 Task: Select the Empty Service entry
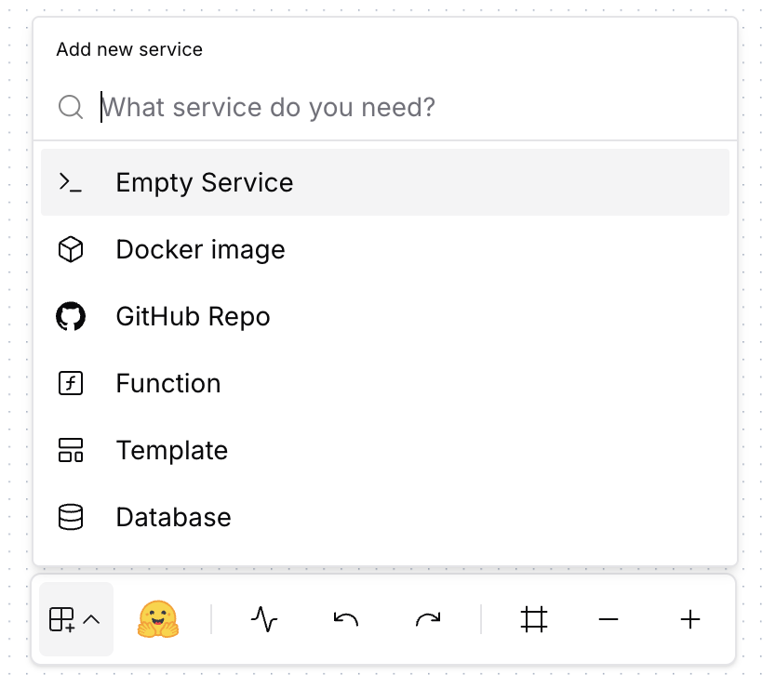point(204,182)
